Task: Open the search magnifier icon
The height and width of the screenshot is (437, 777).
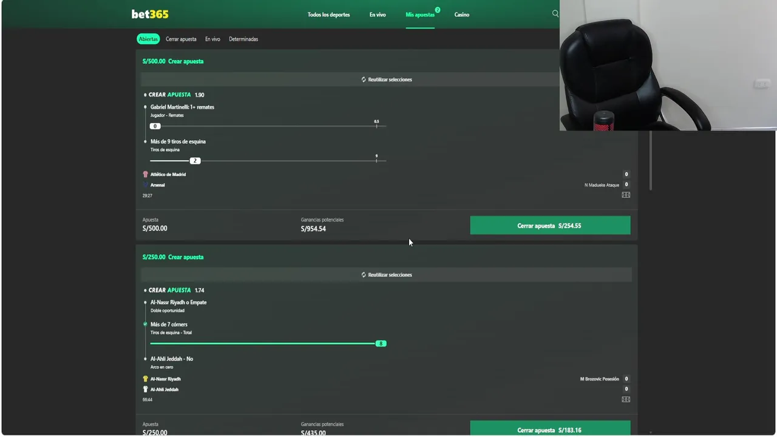Action: pos(555,13)
